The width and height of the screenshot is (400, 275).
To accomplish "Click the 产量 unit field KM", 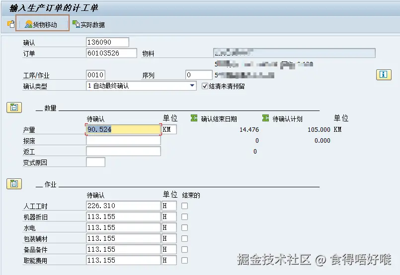I will tap(169, 129).
